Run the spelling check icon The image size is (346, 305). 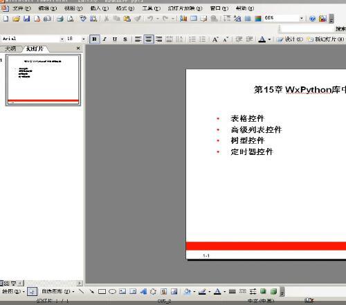pos(82,19)
